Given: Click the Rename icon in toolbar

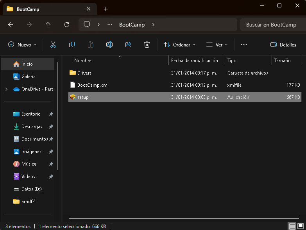Looking at the screenshot, I should coord(109,45).
